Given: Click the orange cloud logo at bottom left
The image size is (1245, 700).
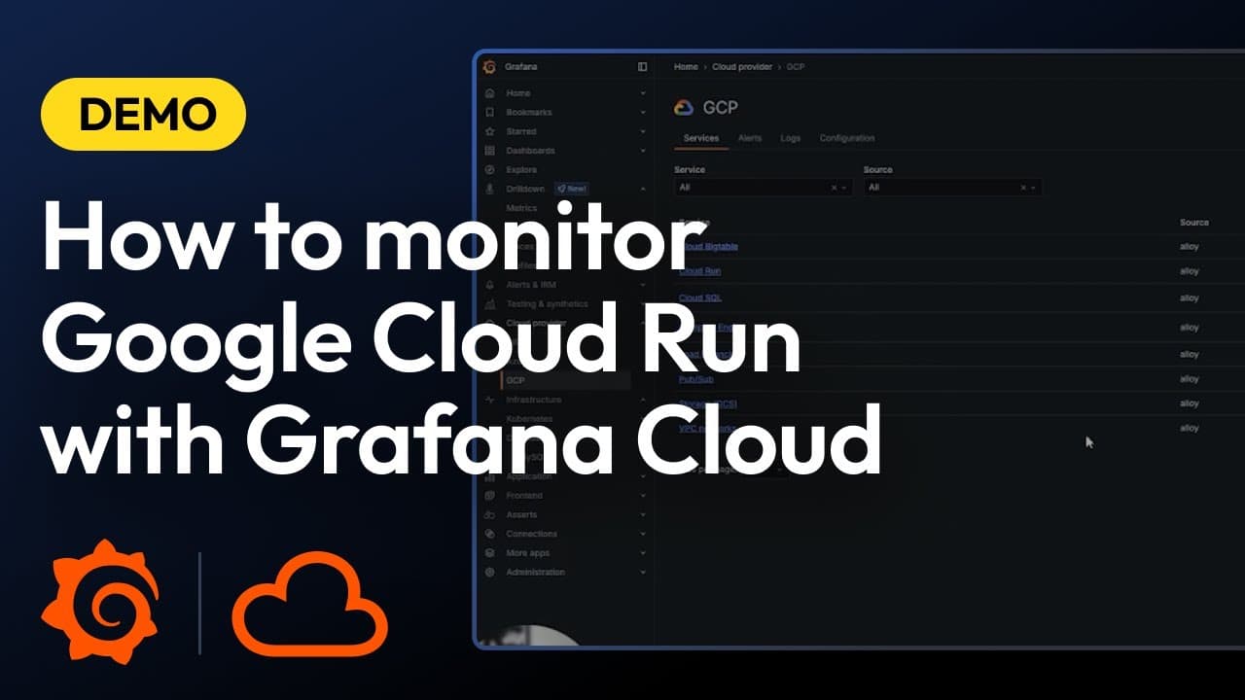Looking at the screenshot, I should pyautogui.click(x=309, y=603).
